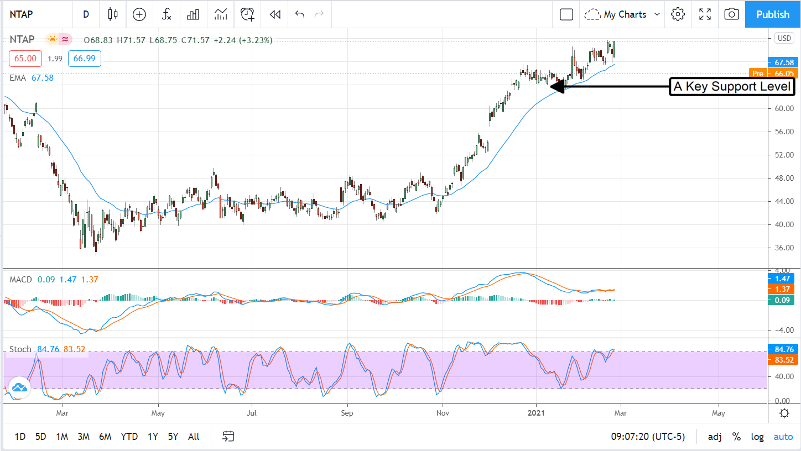
Task: Switch to the YTD range
Action: [129, 437]
